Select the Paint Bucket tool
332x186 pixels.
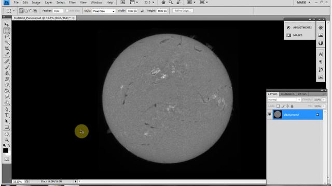click(x=7, y=91)
